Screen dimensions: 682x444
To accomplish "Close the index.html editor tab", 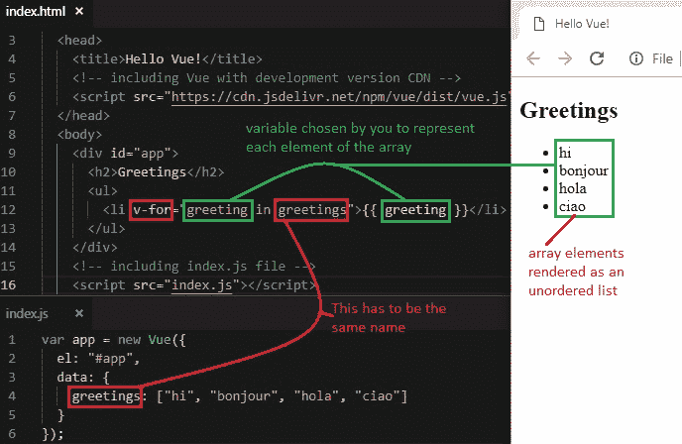I will click(x=79, y=11).
